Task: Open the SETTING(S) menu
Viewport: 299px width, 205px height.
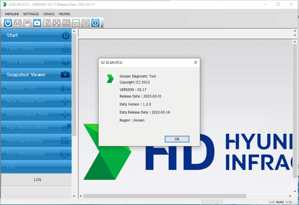Action: click(x=31, y=14)
